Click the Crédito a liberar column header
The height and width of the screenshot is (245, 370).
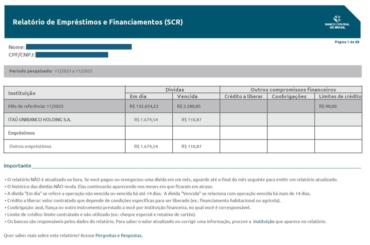point(243,96)
